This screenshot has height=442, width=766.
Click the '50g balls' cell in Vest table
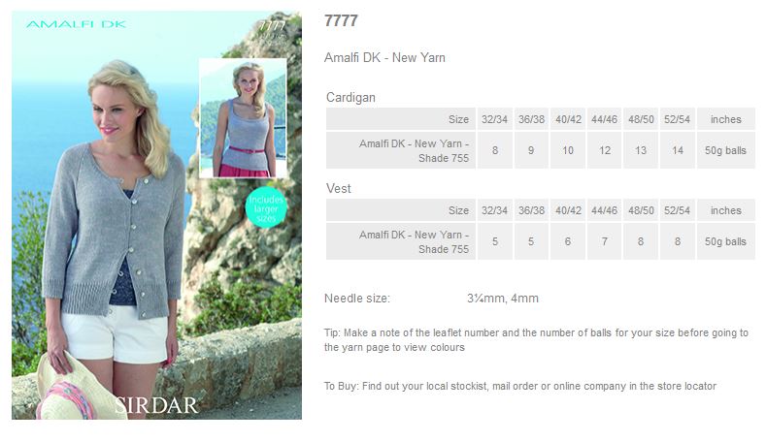[x=725, y=241]
